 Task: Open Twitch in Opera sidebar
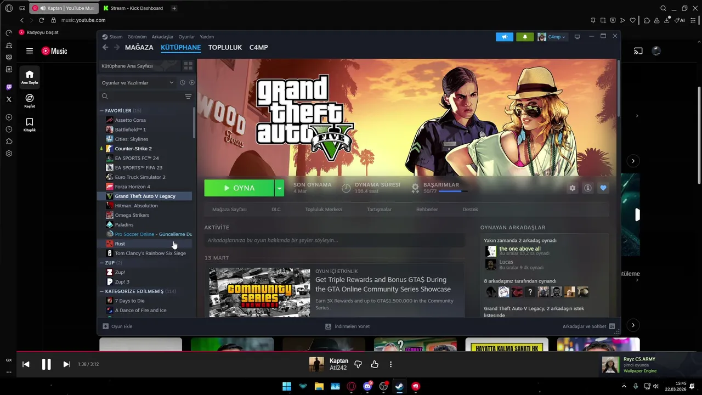tap(9, 87)
